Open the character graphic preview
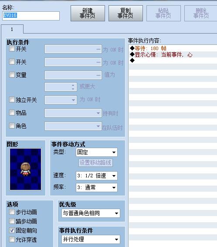This screenshot has height=247, width=217. pos(26,169)
